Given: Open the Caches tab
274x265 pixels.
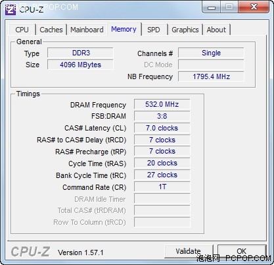Looking at the screenshot, I should [51, 30].
